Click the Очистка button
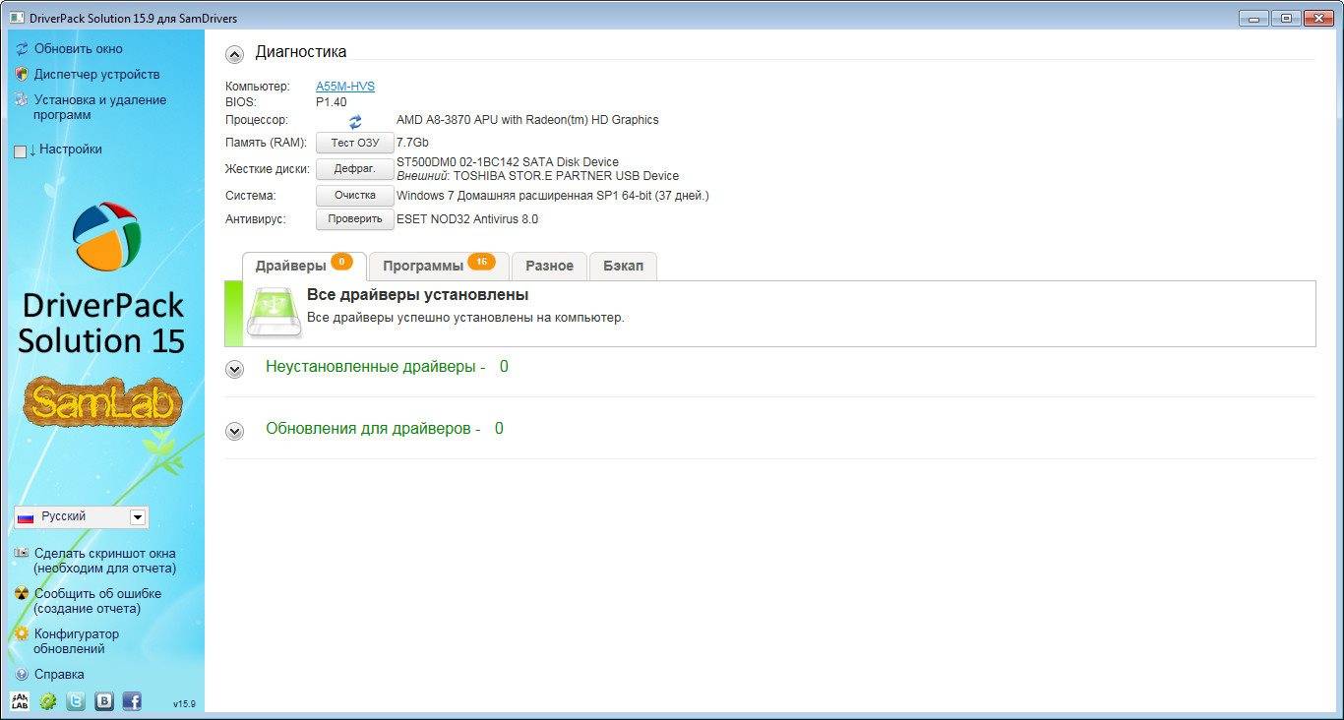1344x720 pixels. [355, 195]
